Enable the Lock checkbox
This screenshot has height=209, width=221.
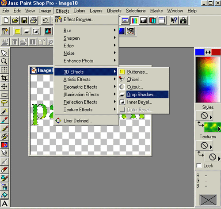(x=199, y=166)
